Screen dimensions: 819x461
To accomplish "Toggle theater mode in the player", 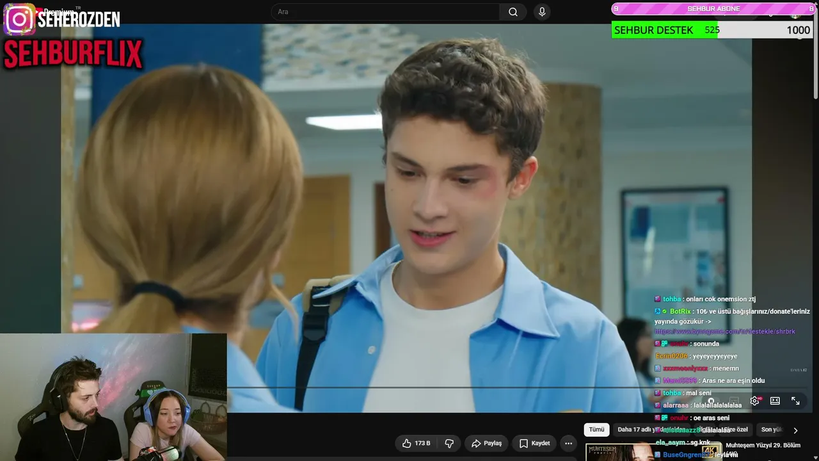I will 775,401.
